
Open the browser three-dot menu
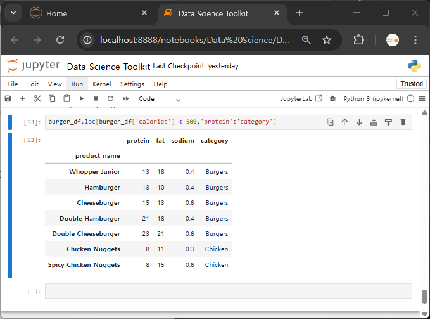click(x=415, y=40)
